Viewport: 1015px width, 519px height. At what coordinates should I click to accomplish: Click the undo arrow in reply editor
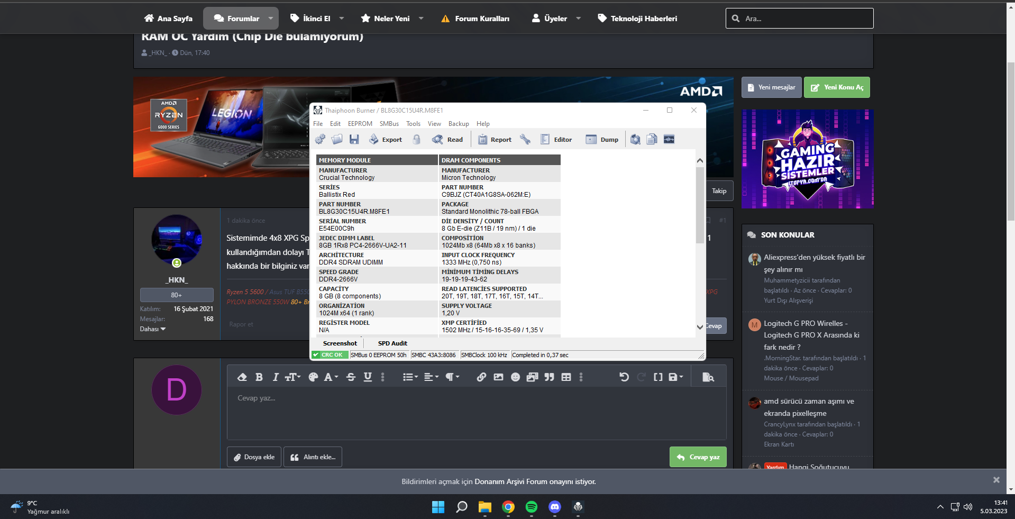click(x=624, y=377)
